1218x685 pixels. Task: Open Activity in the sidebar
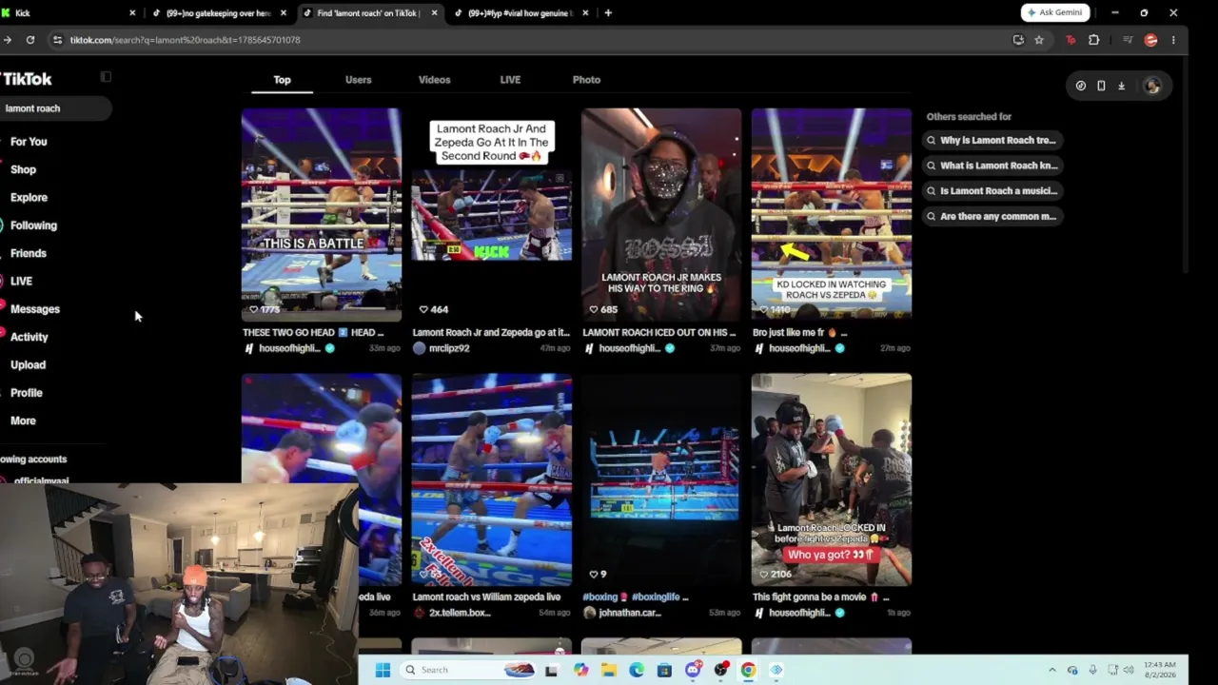coord(29,337)
